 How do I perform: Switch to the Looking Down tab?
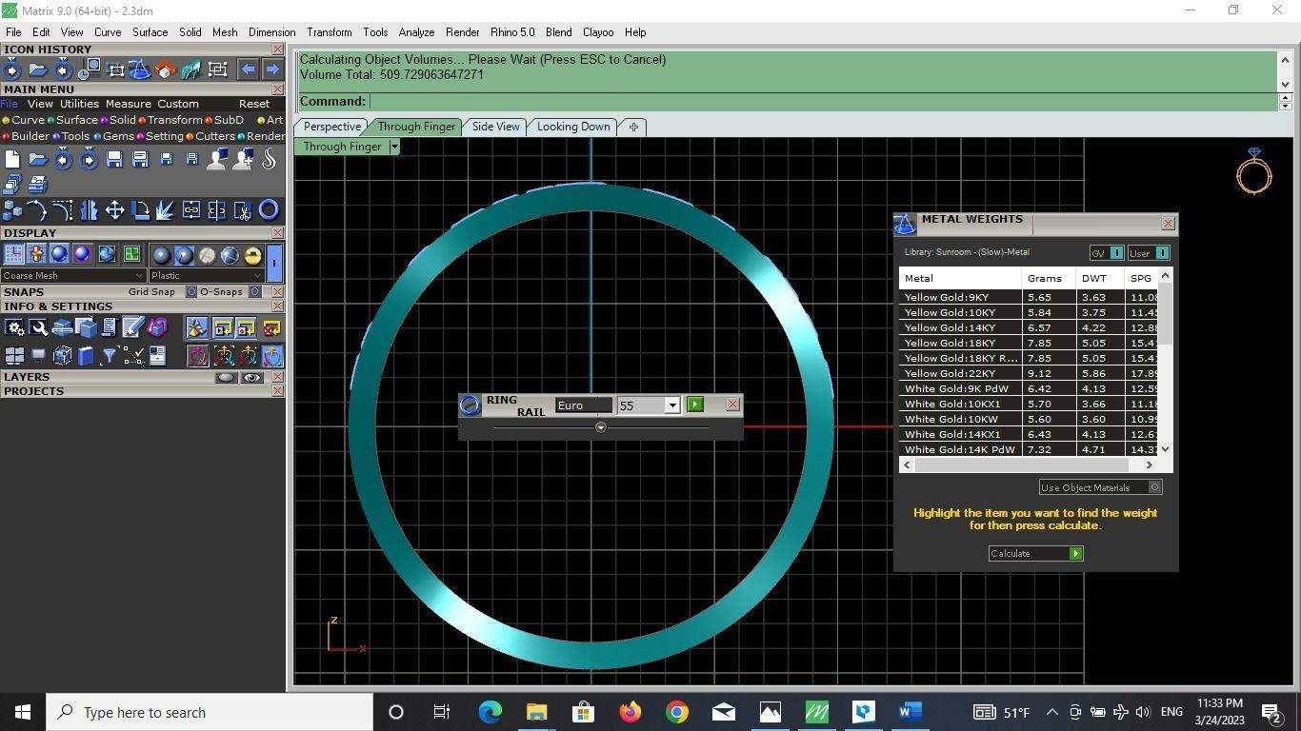pos(573,127)
